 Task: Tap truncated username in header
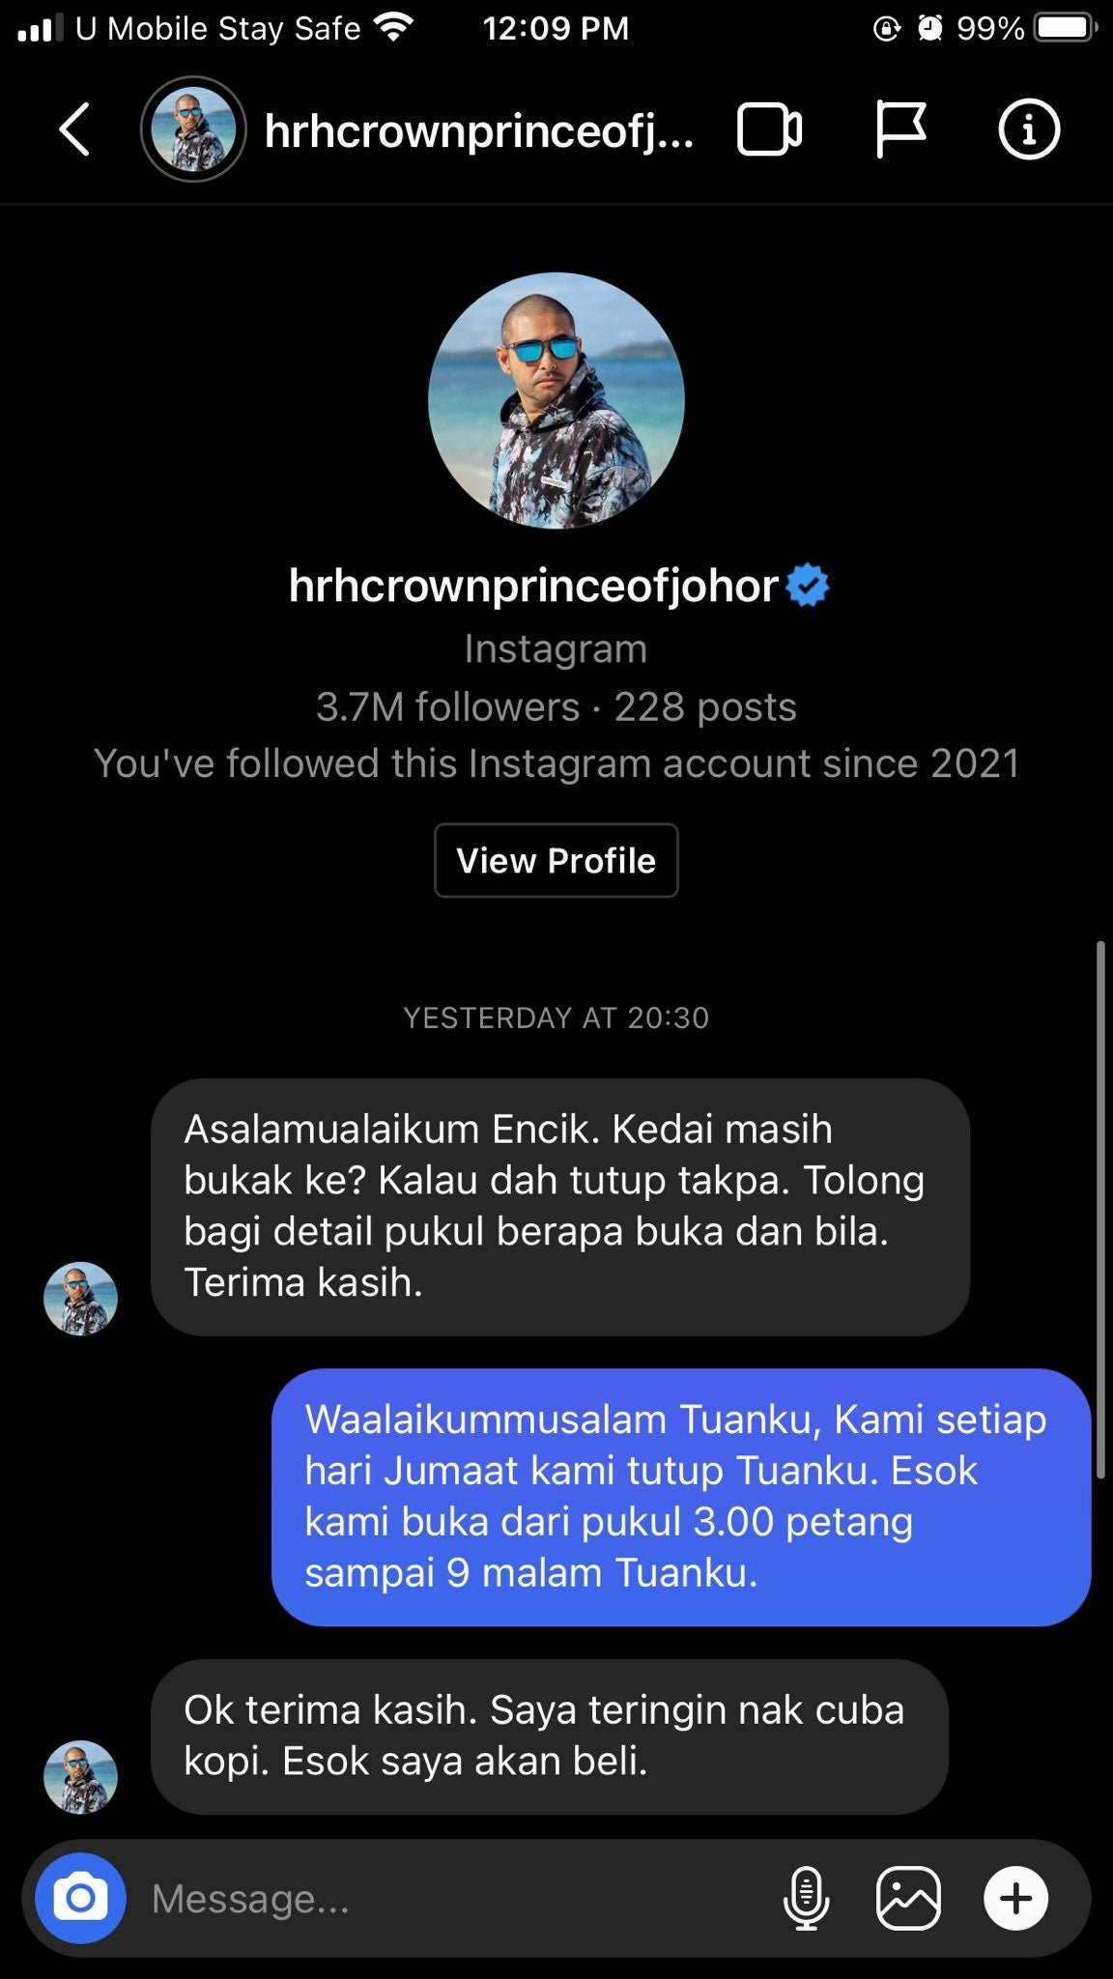(479, 130)
